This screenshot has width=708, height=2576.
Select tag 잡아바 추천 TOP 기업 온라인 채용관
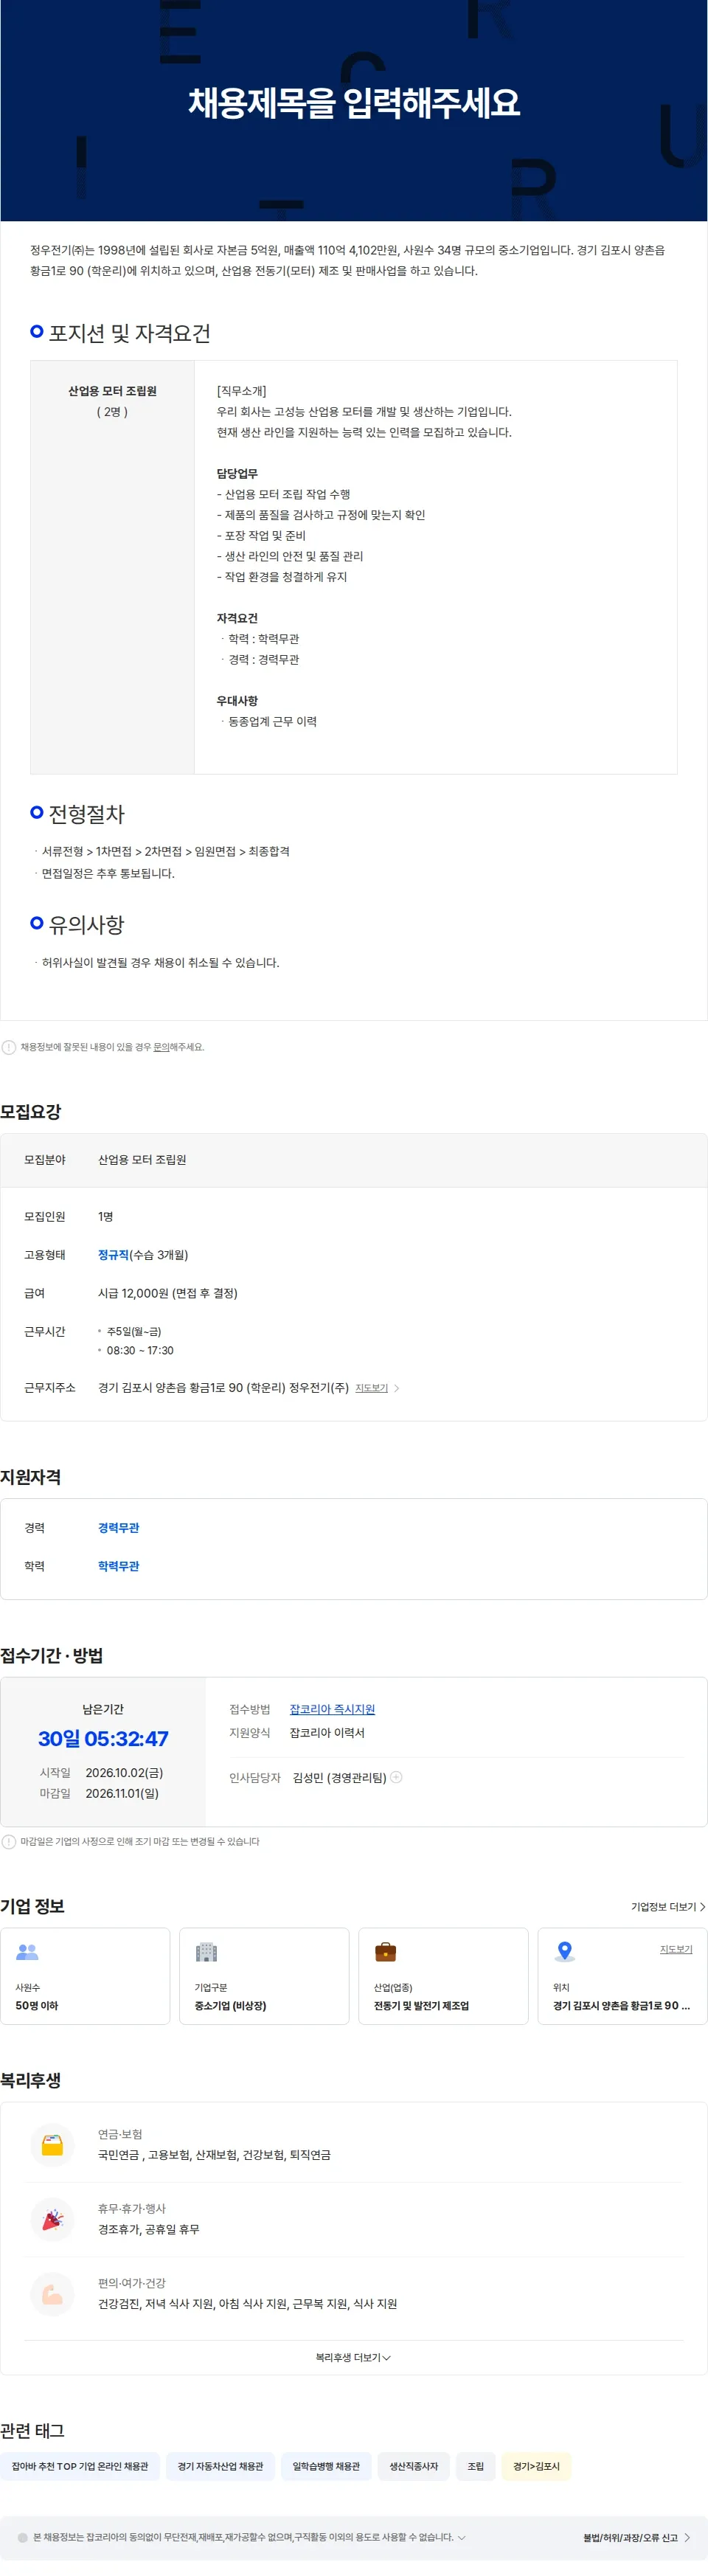point(80,2466)
